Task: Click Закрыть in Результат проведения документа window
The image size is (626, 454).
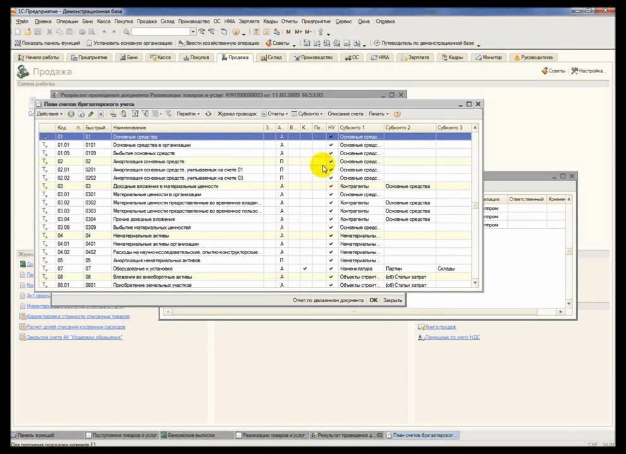Action: coord(393,300)
